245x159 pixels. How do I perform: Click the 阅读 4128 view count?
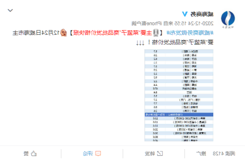pyautogui.click(x=224, y=154)
